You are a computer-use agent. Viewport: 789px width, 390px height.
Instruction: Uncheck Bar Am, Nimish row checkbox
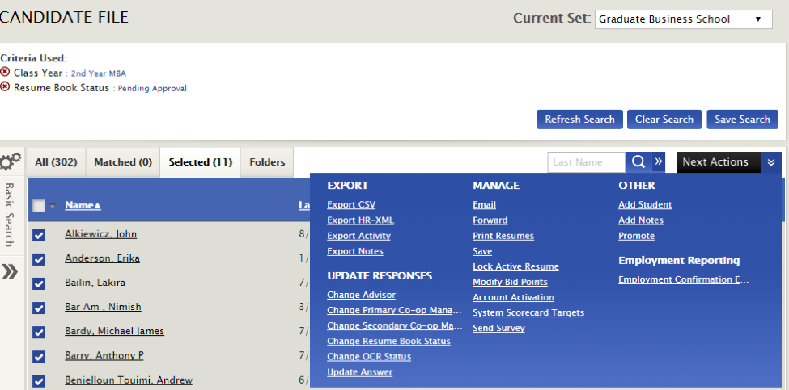point(39,308)
